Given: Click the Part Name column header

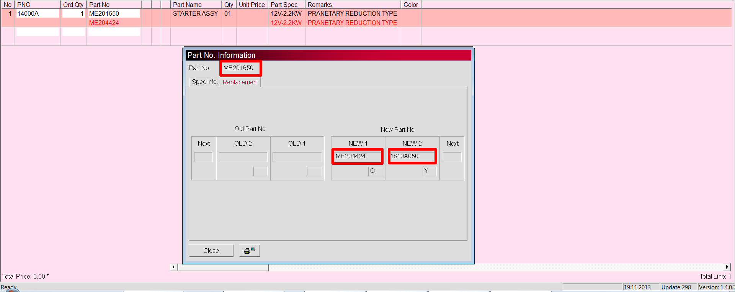Looking at the screenshot, I should tap(196, 5).
